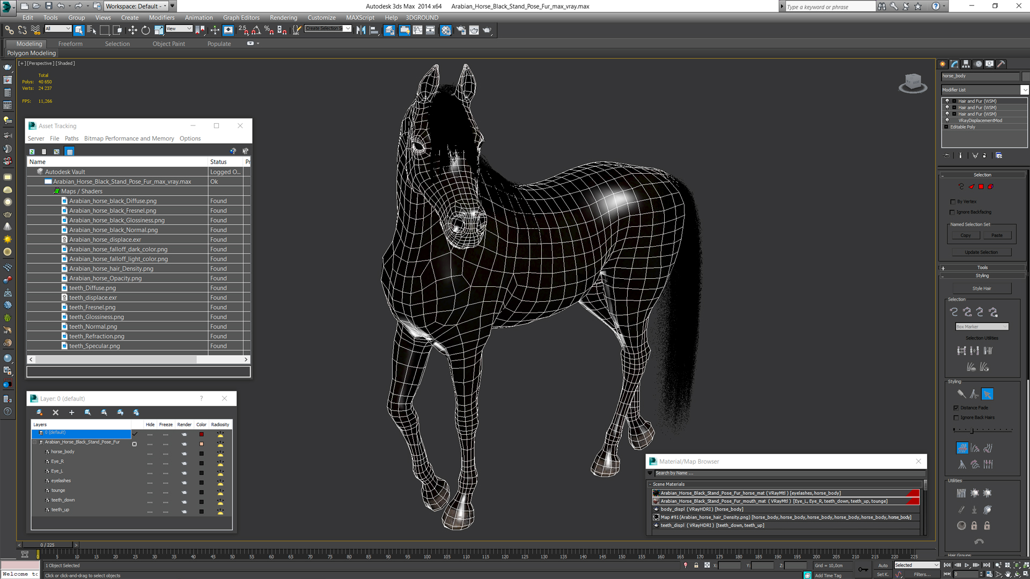
Task: Open the Hierarchy command panel tab
Action: click(x=966, y=64)
